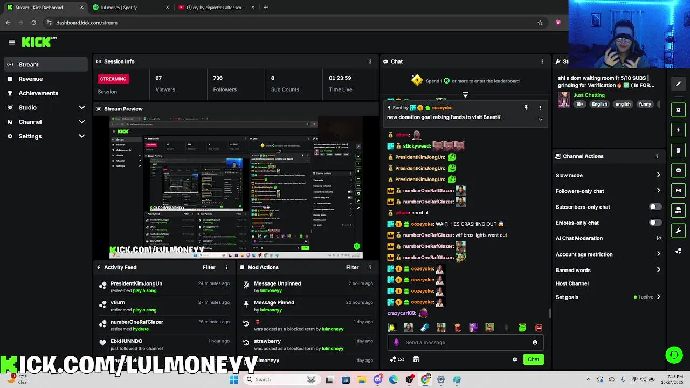
Task: Edit stream info with pencil icon
Action: [679, 84]
